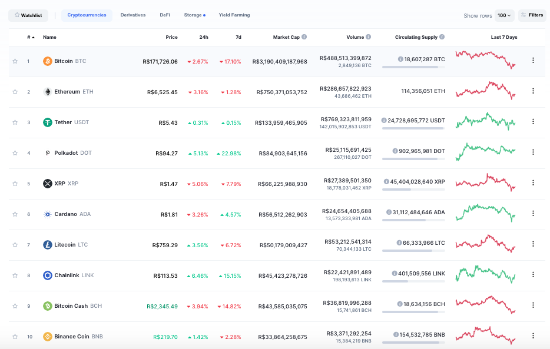Open the three-dot menu for Chainlink
The image size is (550, 349).
coord(533,274)
